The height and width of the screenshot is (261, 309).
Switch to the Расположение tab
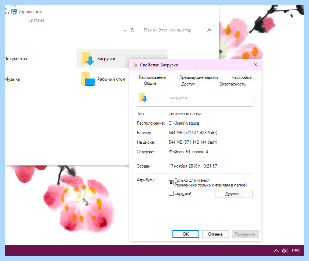[x=152, y=77]
